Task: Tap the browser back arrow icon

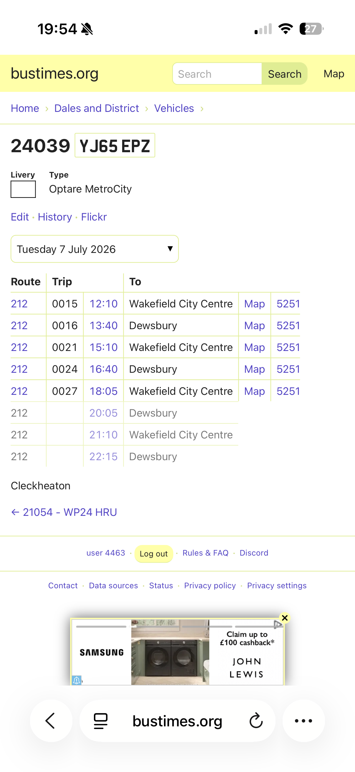Action: click(51, 720)
